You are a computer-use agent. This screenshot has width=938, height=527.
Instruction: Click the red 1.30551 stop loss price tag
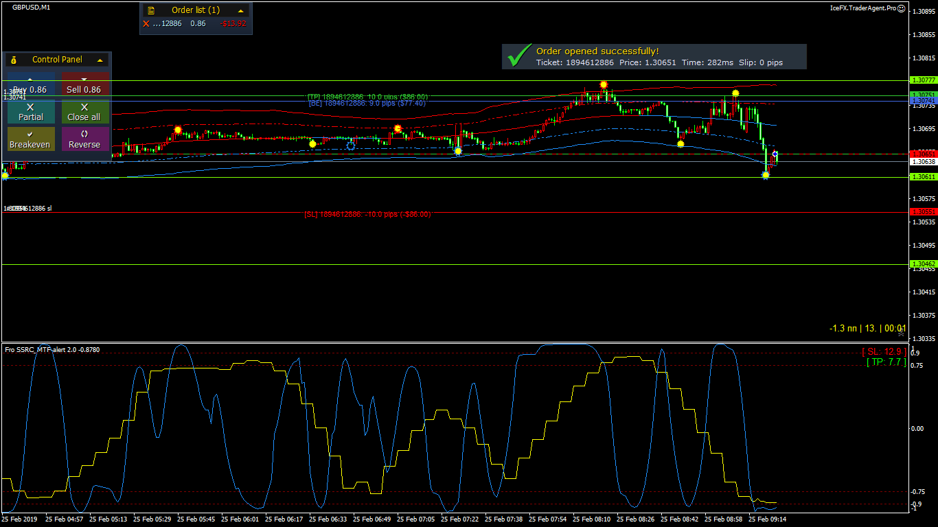pyautogui.click(x=922, y=212)
